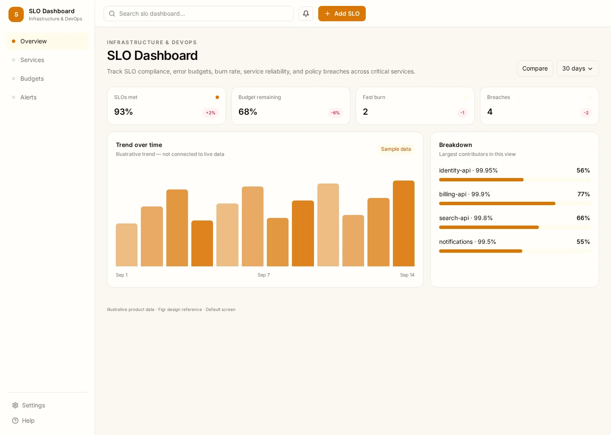Click the plus icon in Add SLO
611x435 pixels.
(328, 14)
